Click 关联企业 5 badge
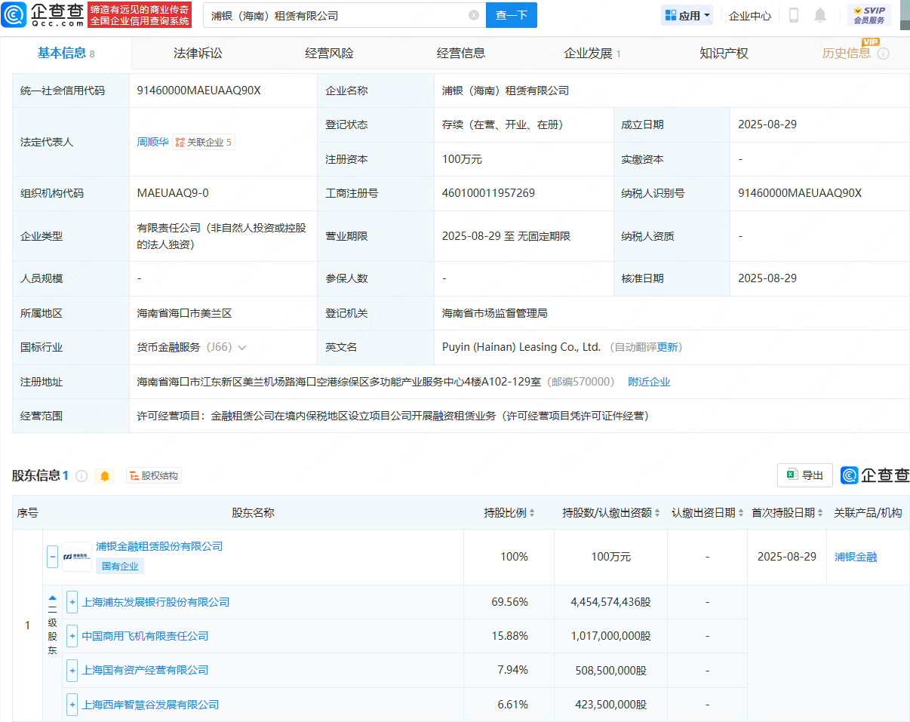 (x=204, y=142)
